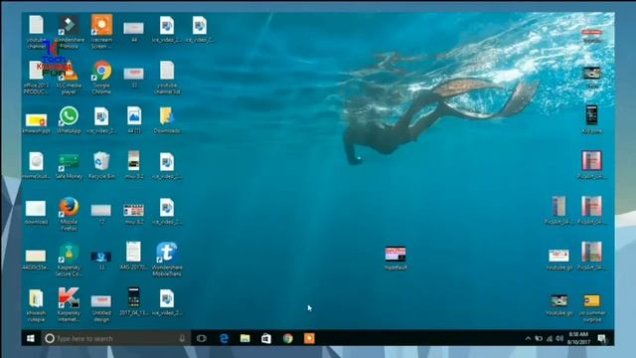Select the Untitled design image
The width and height of the screenshot is (636, 358).
(101, 308)
